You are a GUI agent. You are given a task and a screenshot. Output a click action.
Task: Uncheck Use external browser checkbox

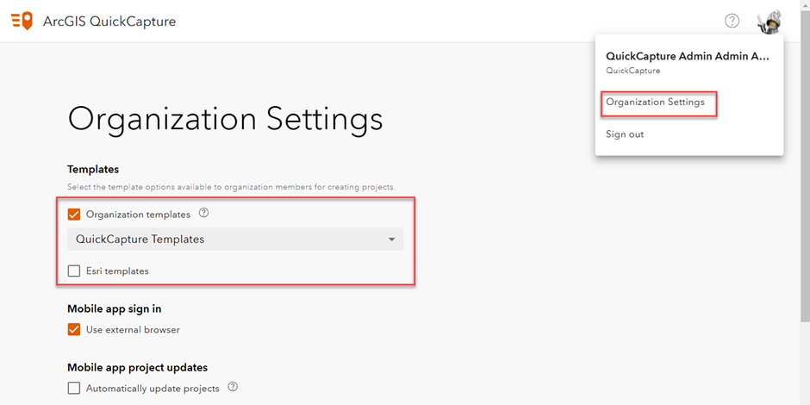click(x=74, y=329)
